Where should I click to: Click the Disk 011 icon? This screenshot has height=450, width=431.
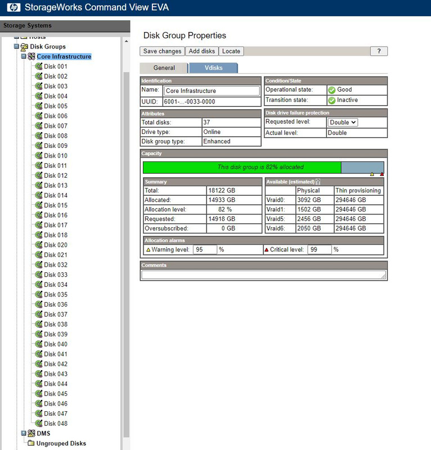click(39, 165)
